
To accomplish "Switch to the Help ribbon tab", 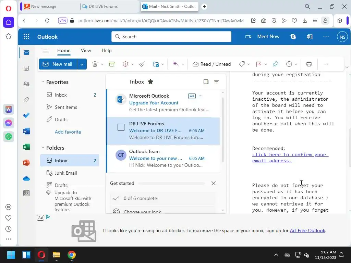I will [x=107, y=51].
